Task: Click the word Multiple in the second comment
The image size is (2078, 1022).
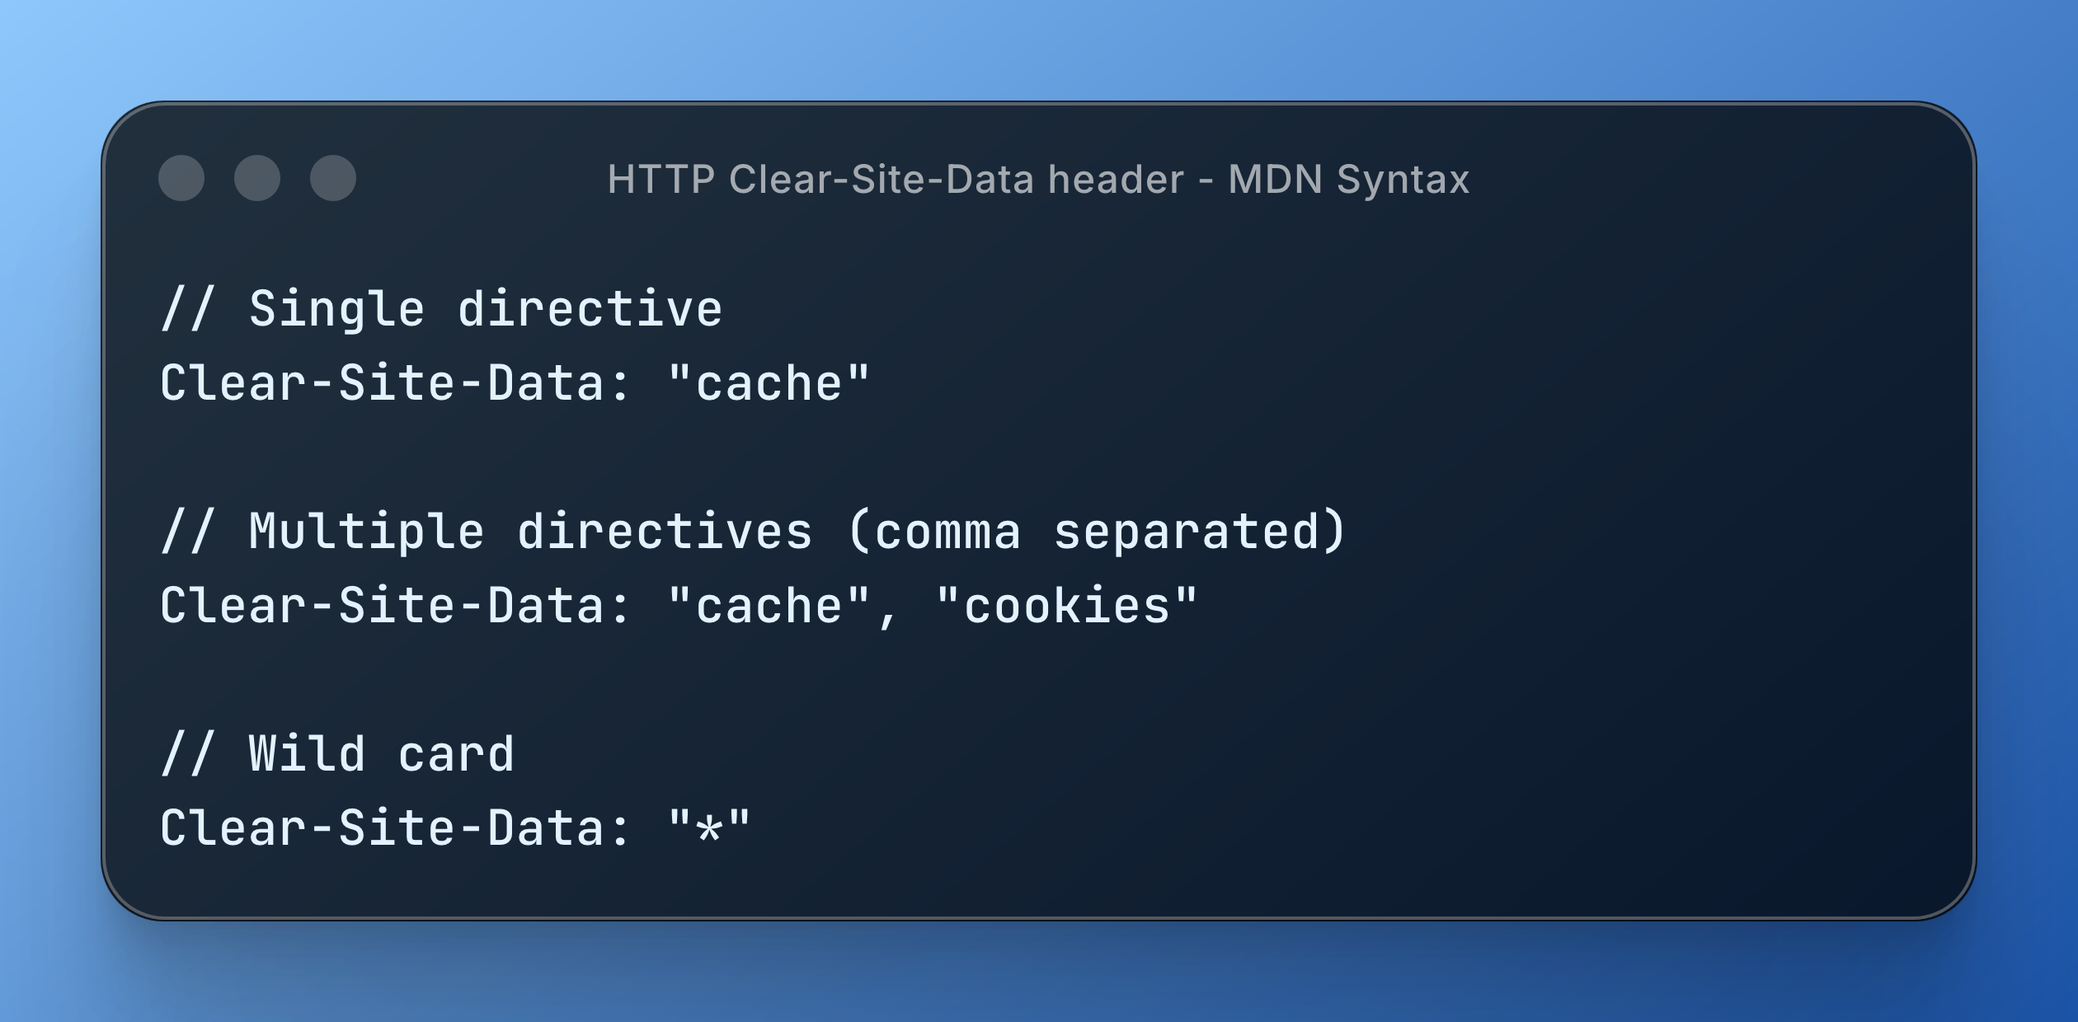Action: click(366, 533)
